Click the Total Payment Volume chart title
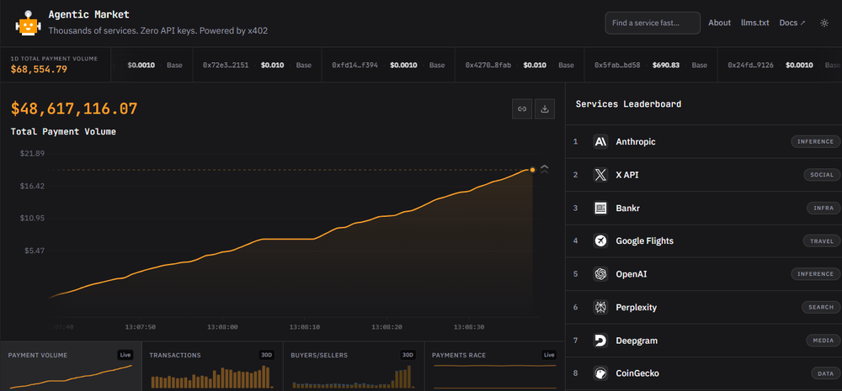 click(x=63, y=131)
